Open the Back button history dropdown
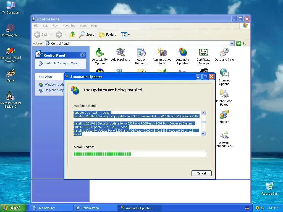The width and height of the screenshot is (283, 212). [x=51, y=35]
